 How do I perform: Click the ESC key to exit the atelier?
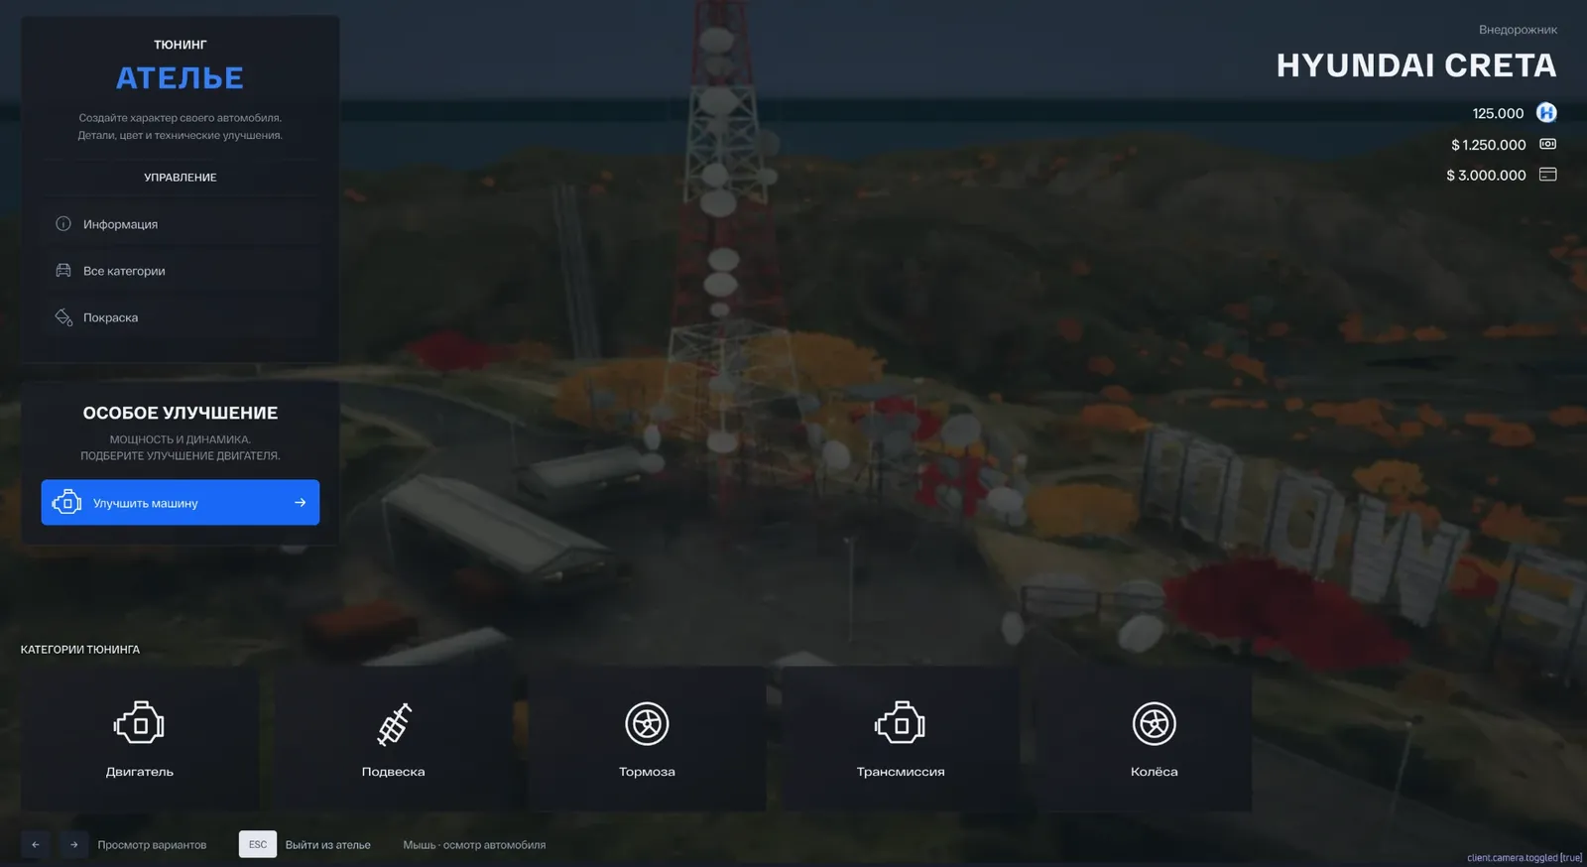coord(258,844)
